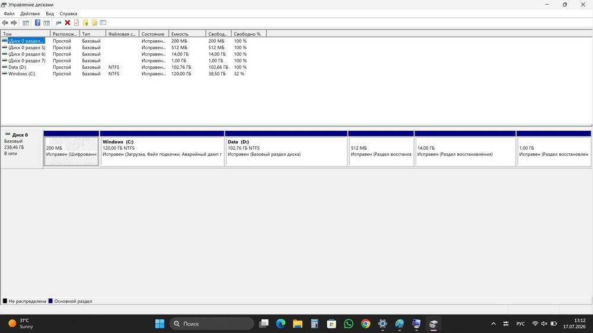Click the 32 % free percentage cell
The image size is (593, 333).
point(239,73)
